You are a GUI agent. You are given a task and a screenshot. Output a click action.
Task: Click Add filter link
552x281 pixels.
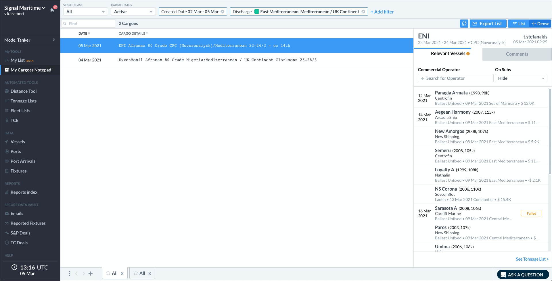382,12
